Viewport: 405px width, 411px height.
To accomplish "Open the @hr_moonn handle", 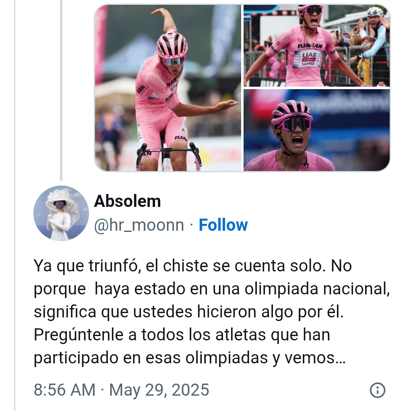I will tap(139, 225).
